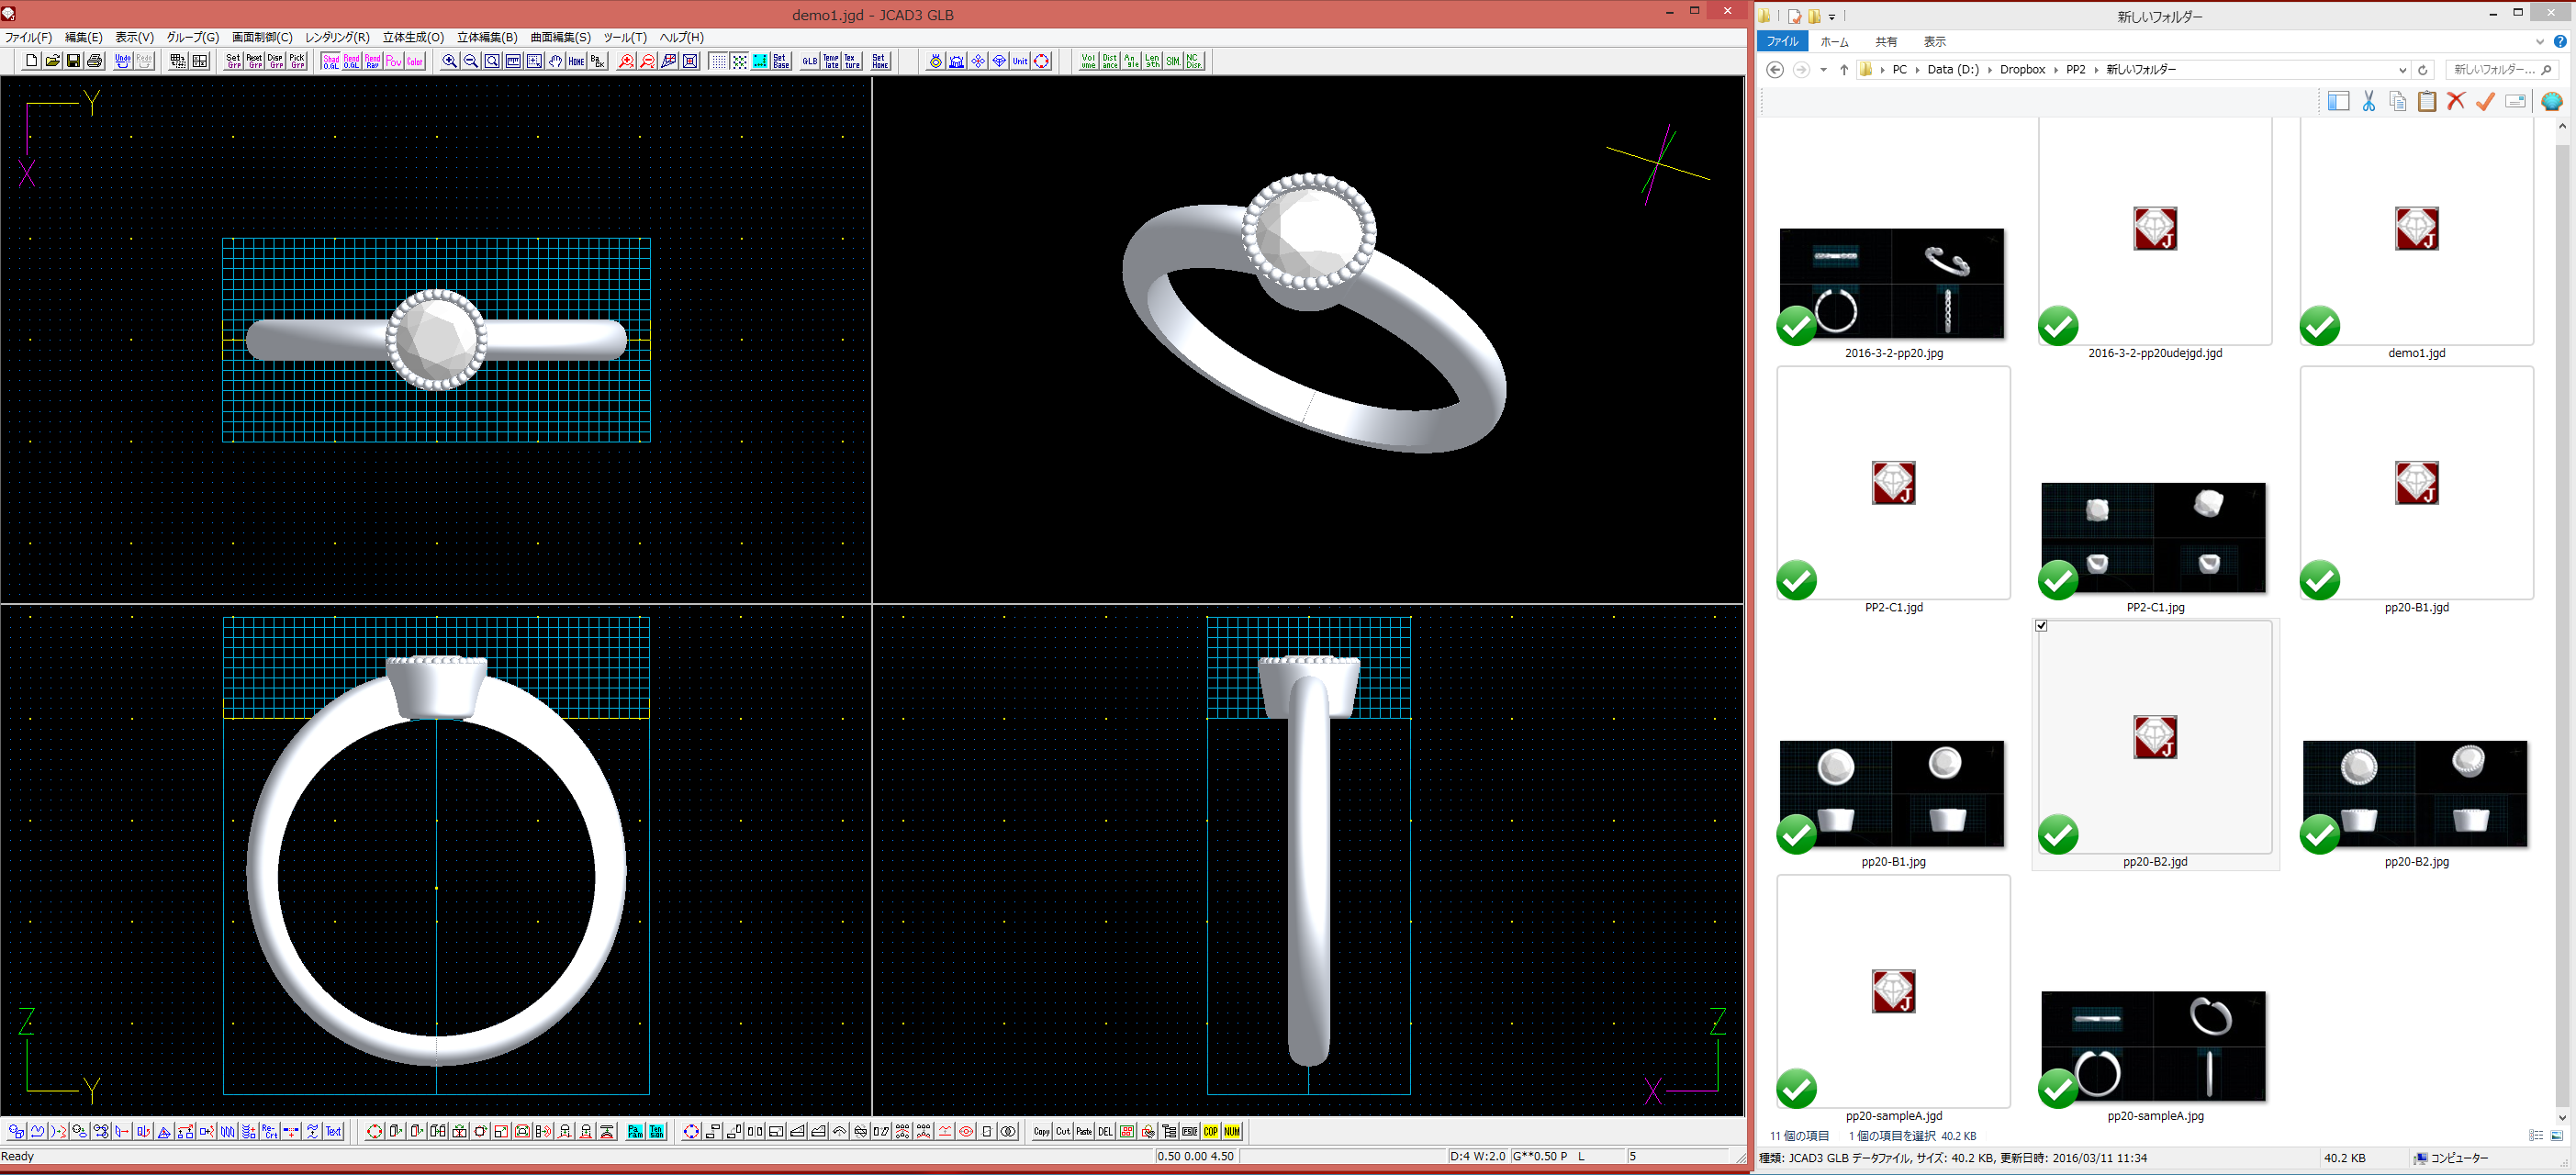2576x1175 pixels.
Task: Select the PP2-C1.jpg image thumbnail
Action: (x=2154, y=539)
